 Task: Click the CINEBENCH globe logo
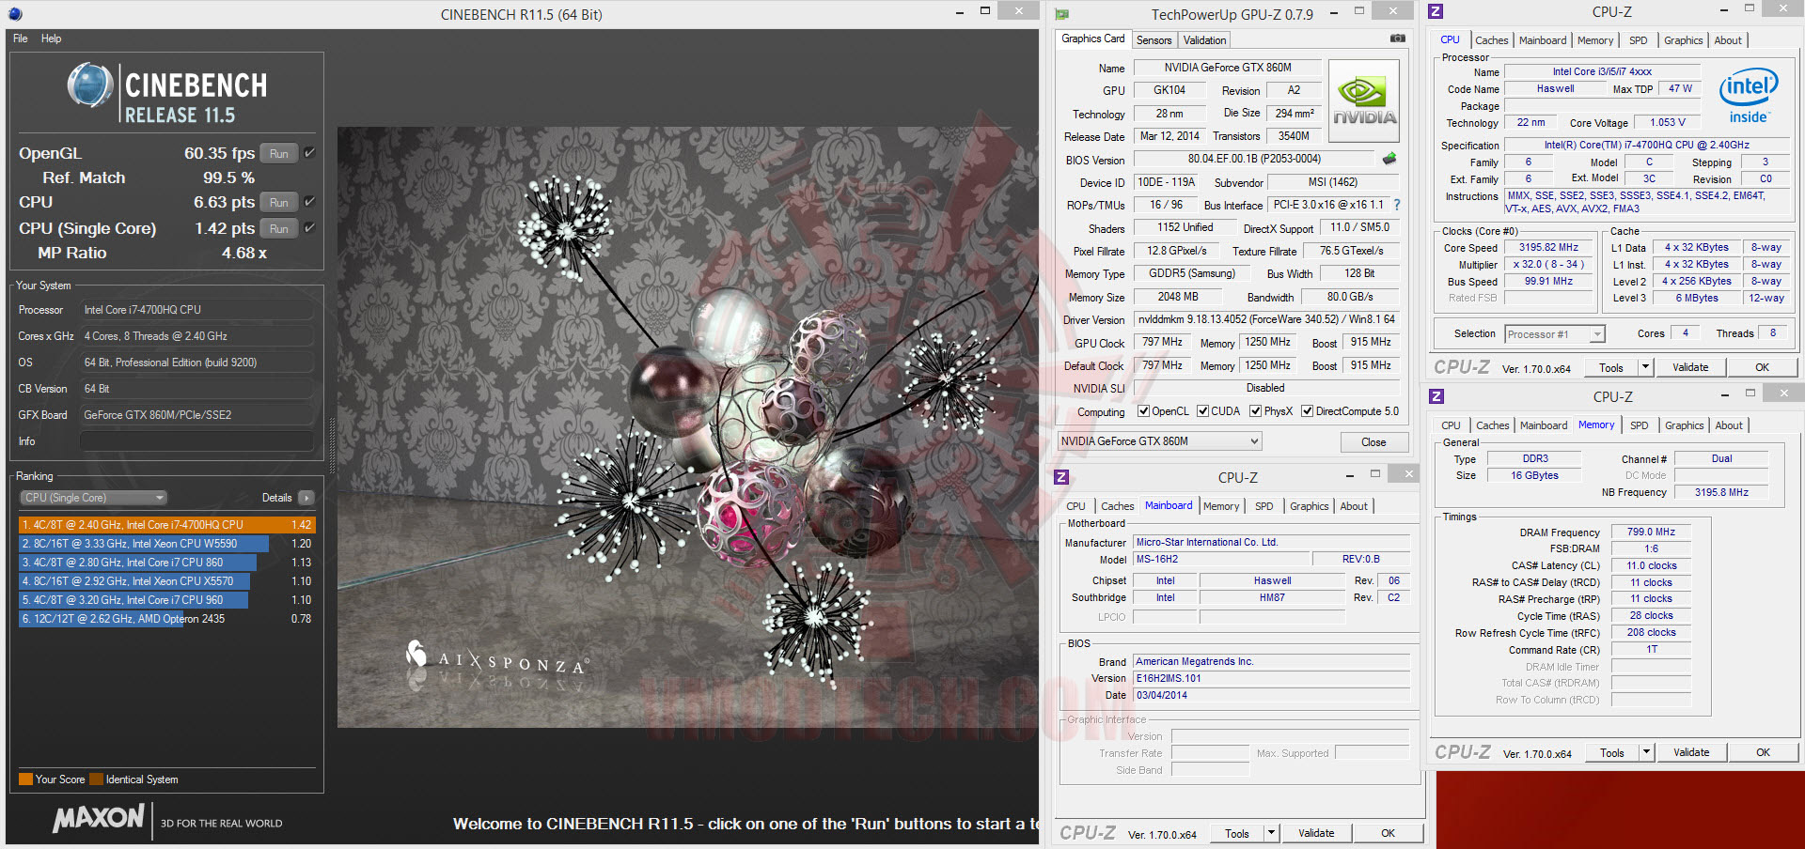tap(90, 85)
